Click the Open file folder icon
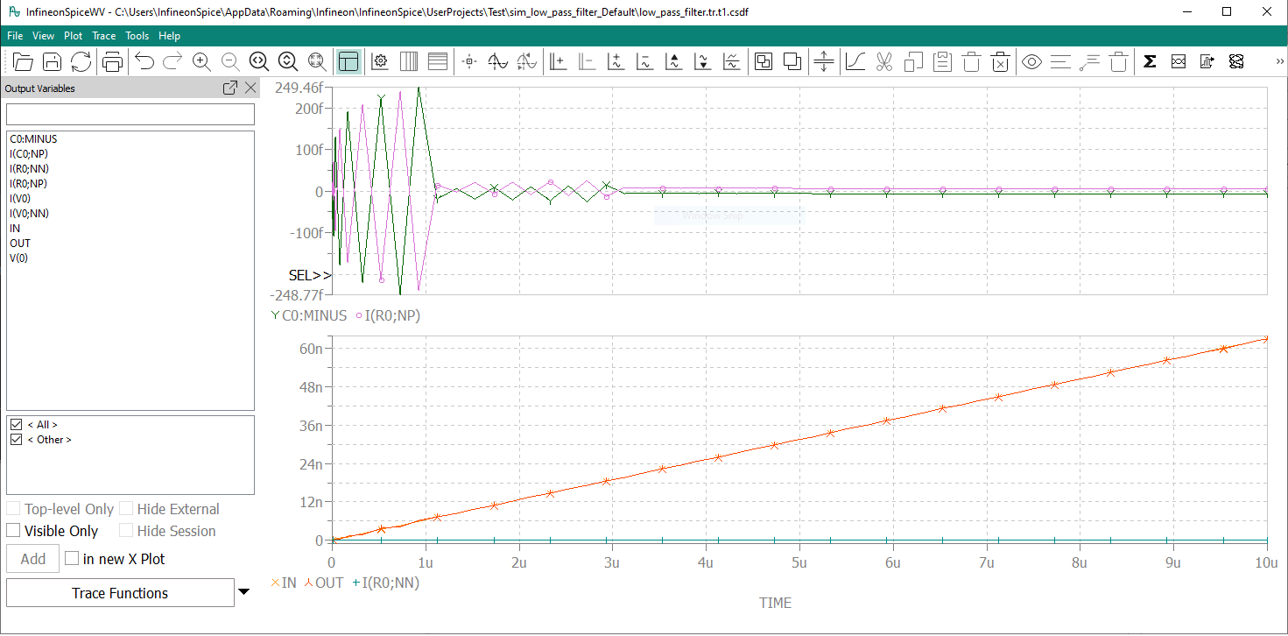 (x=23, y=61)
